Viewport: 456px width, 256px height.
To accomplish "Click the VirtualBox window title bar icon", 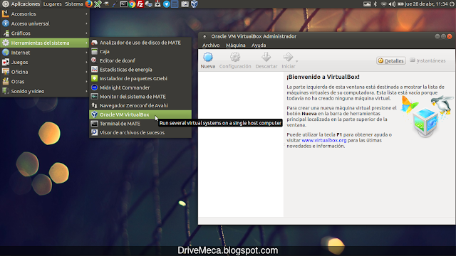I will coord(204,36).
